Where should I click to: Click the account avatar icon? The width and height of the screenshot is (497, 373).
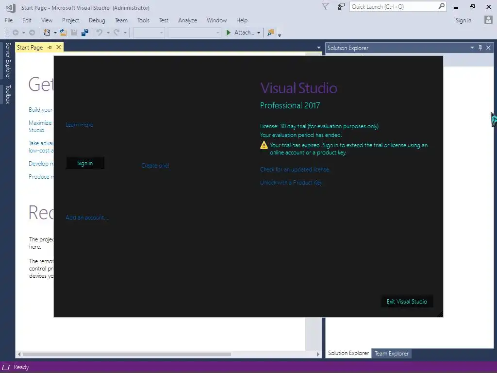[488, 20]
